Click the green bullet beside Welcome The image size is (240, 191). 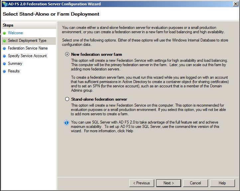point(4,33)
